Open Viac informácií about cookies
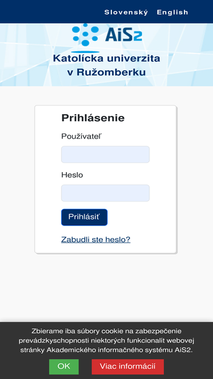 [x=128, y=366]
